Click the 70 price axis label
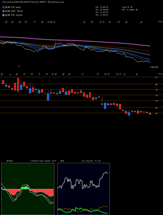 pyautogui.click(x=156, y=101)
